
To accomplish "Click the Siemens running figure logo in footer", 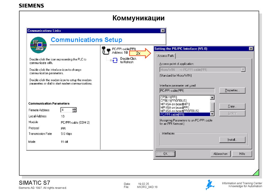I will click(x=210, y=185).
